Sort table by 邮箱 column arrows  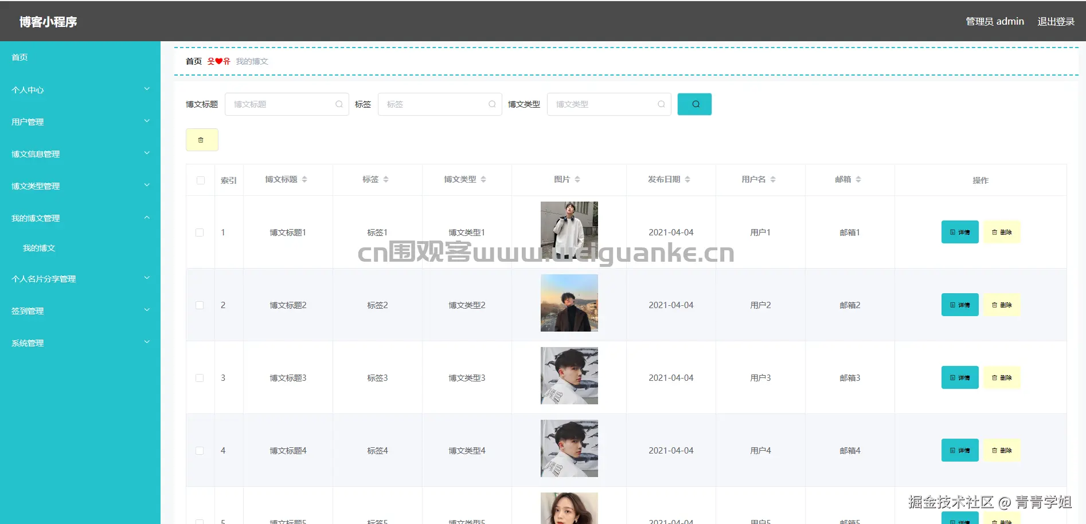pyautogui.click(x=858, y=180)
